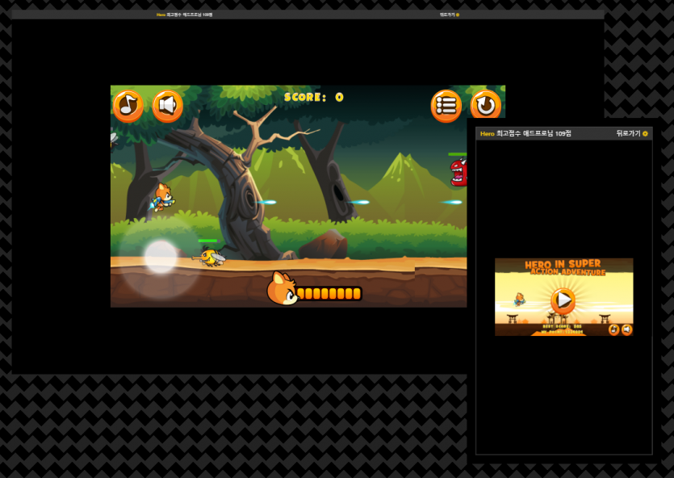This screenshot has height=478, width=674.
Task: Click the yellow Hero label in small window header
Action: point(487,133)
